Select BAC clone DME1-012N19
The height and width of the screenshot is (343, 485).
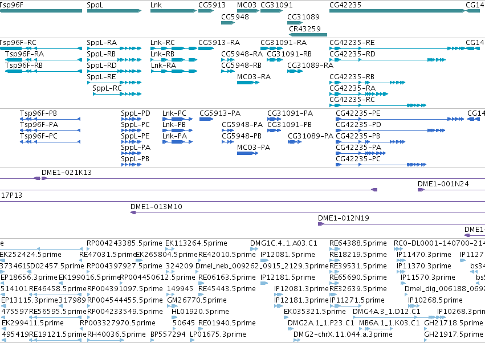pyautogui.click(x=344, y=218)
